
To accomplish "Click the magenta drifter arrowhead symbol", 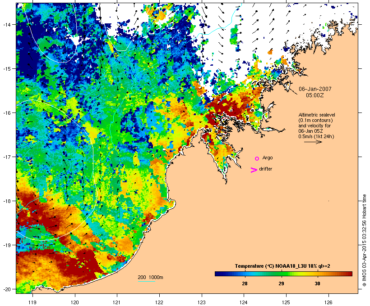I will [254, 170].
